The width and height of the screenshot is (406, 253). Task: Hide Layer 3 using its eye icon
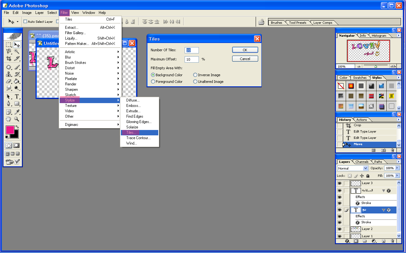pos(339,183)
